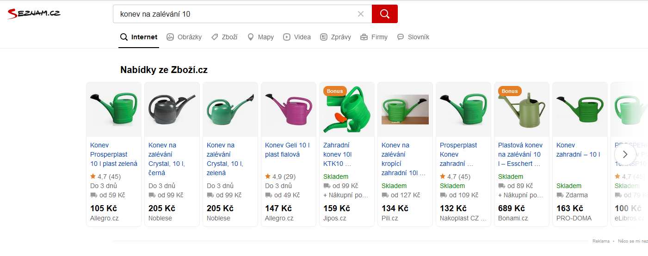This screenshot has width=648, height=256.
Task: Switch to the Zboží tab
Action: (x=224, y=37)
